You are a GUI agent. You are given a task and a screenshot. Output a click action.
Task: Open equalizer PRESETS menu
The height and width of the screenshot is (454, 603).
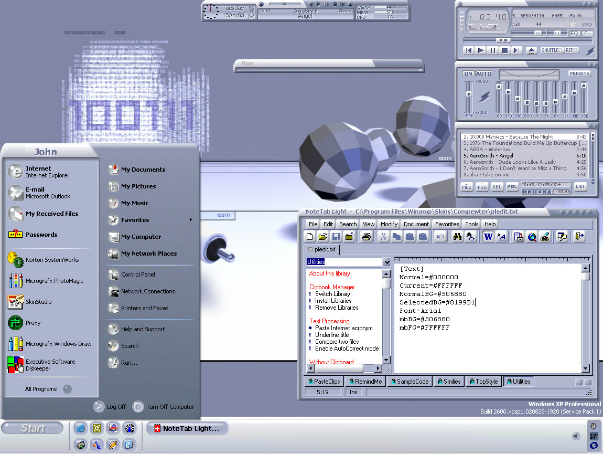point(579,73)
